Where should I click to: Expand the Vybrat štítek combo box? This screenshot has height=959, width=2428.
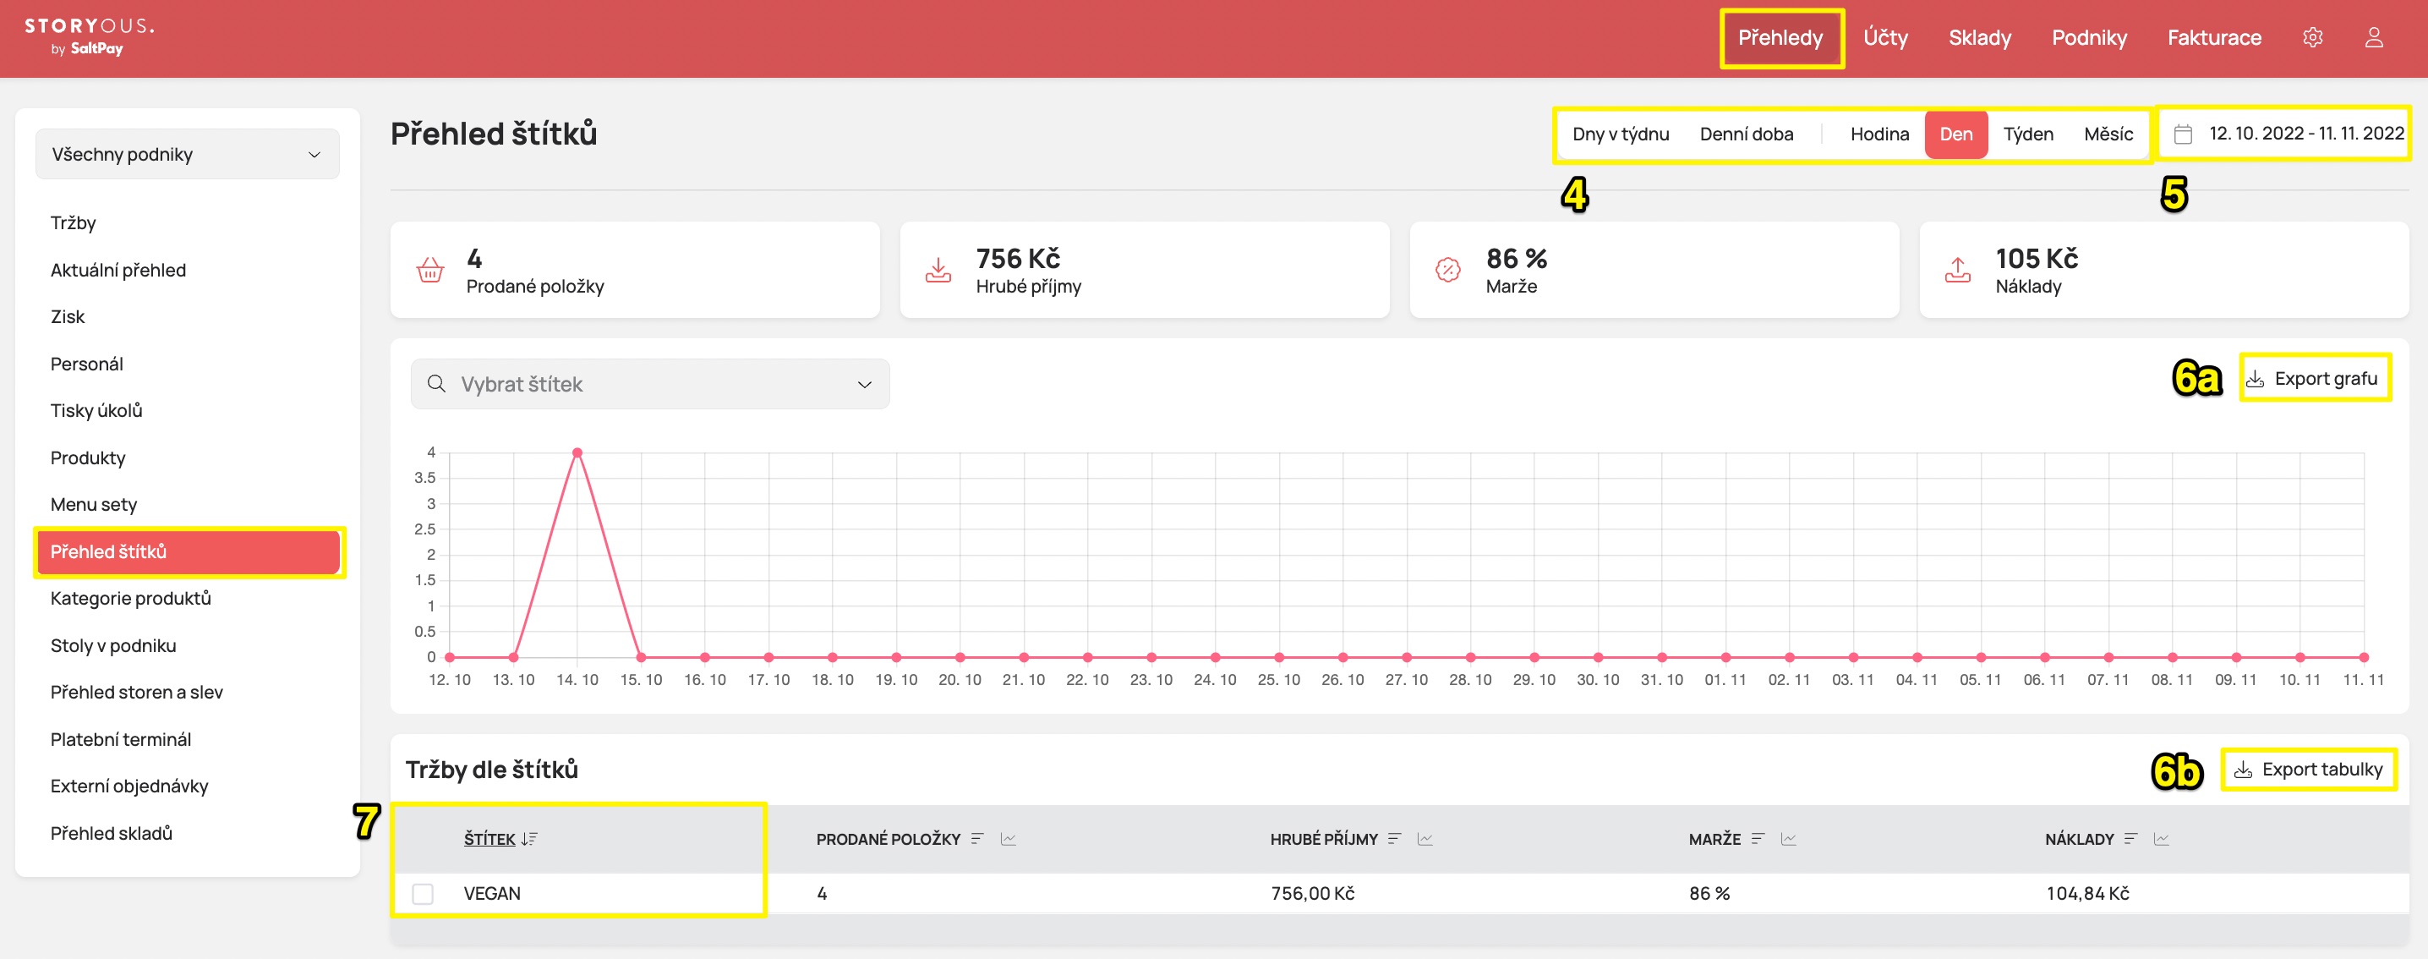pyautogui.click(x=650, y=384)
